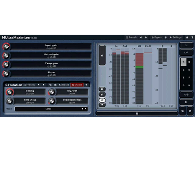The width and height of the screenshot is (195, 176).
Task: Click the morph/expand arrows icon below A/B
Action: [186, 102]
